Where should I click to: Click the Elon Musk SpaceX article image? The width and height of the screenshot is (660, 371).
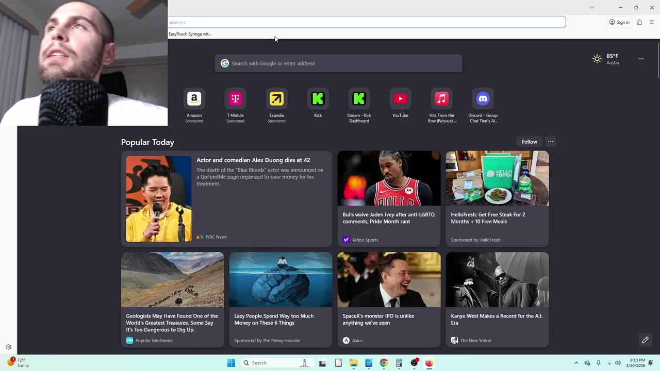click(x=389, y=279)
